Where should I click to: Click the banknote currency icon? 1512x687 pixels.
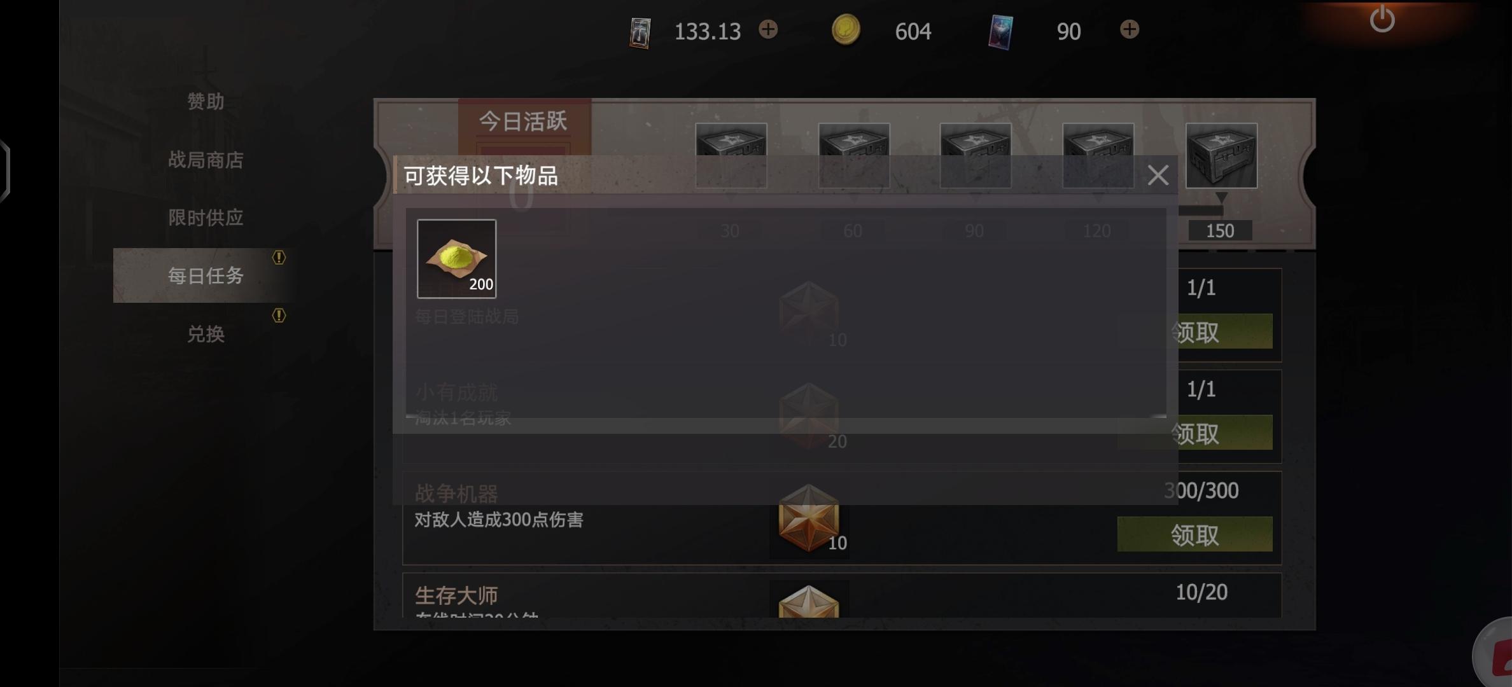click(640, 32)
